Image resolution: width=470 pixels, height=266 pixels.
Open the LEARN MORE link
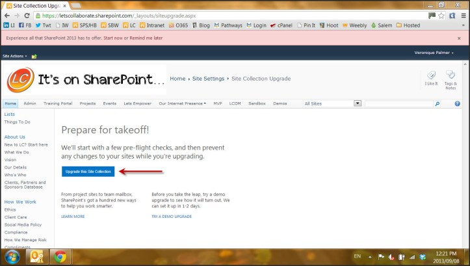click(x=73, y=216)
